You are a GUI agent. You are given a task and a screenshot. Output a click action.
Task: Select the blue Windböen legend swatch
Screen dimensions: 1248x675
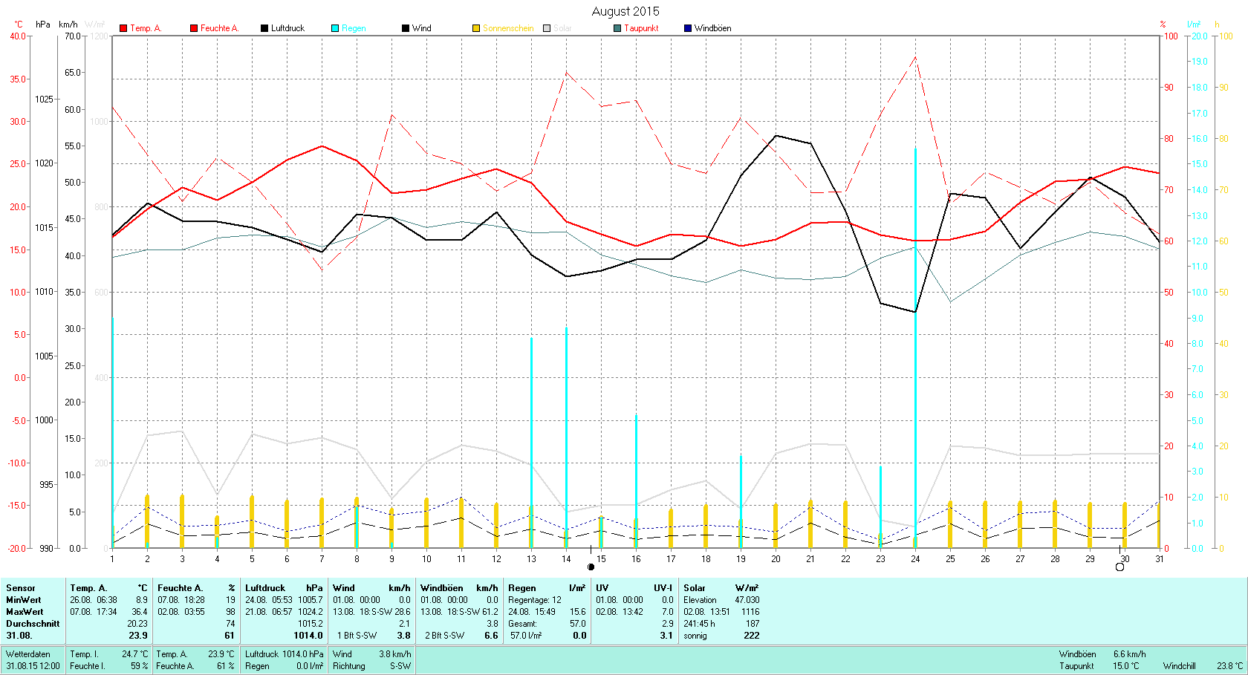point(688,28)
